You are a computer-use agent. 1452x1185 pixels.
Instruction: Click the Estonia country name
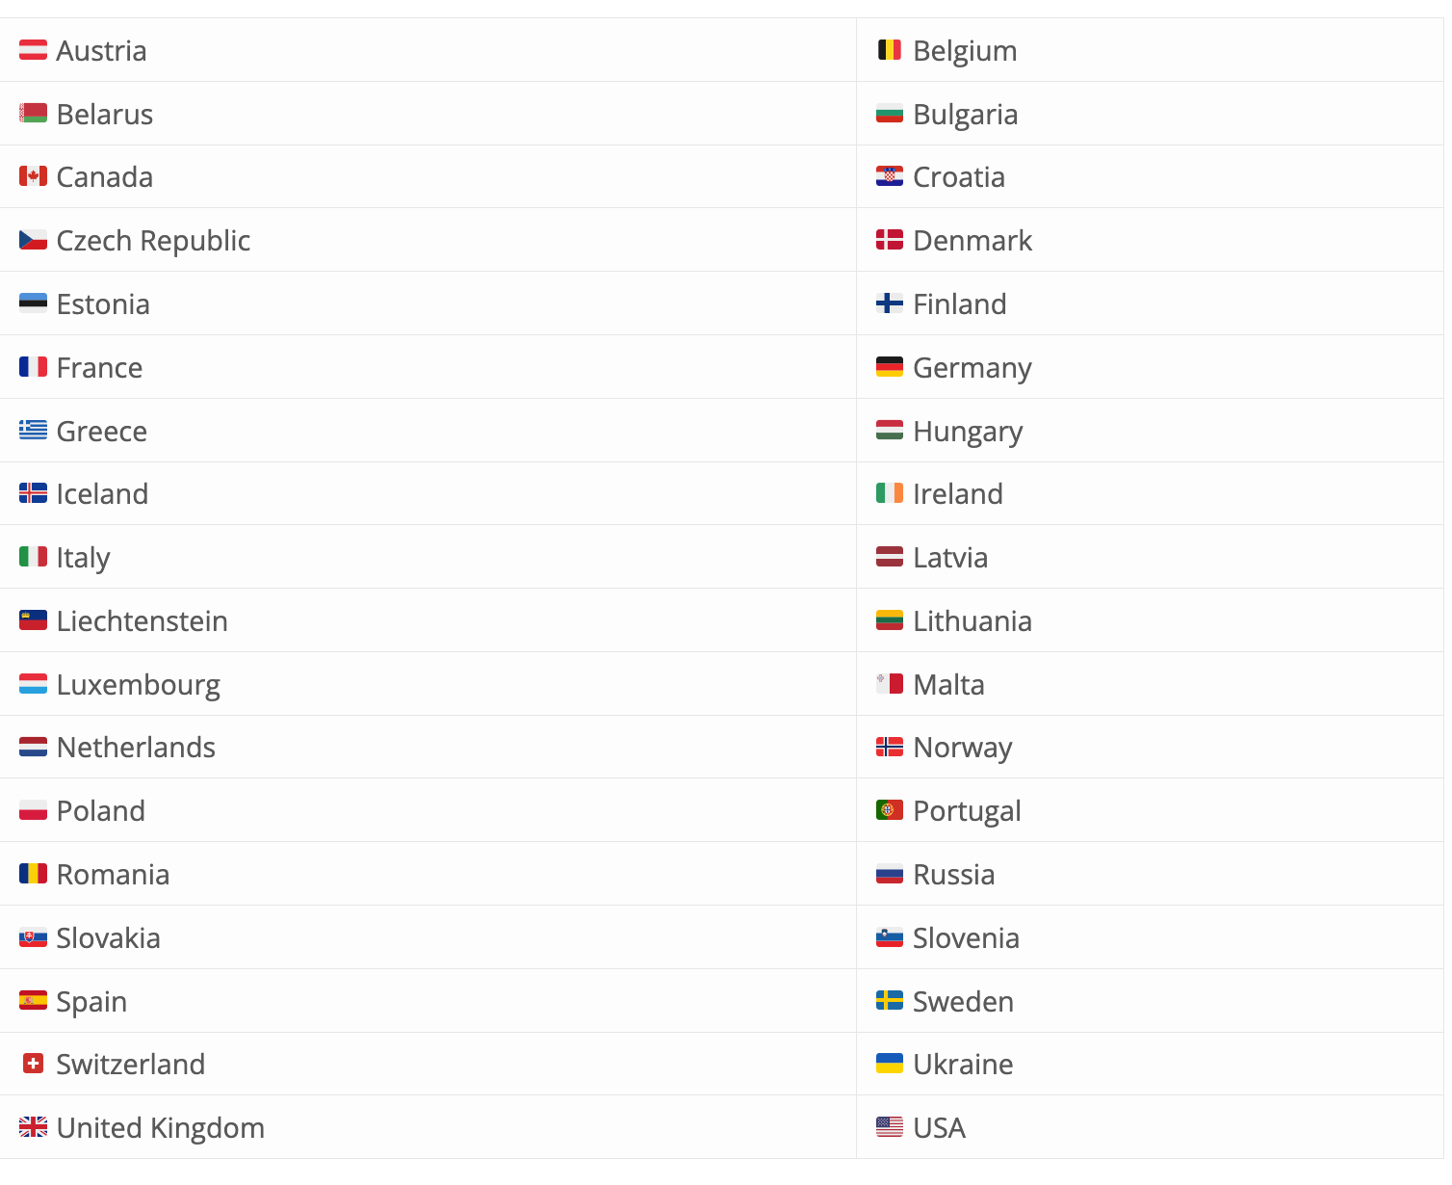click(x=103, y=304)
